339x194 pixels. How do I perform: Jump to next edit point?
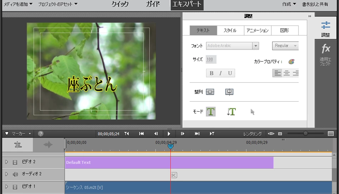pyautogui.click(x=212, y=134)
